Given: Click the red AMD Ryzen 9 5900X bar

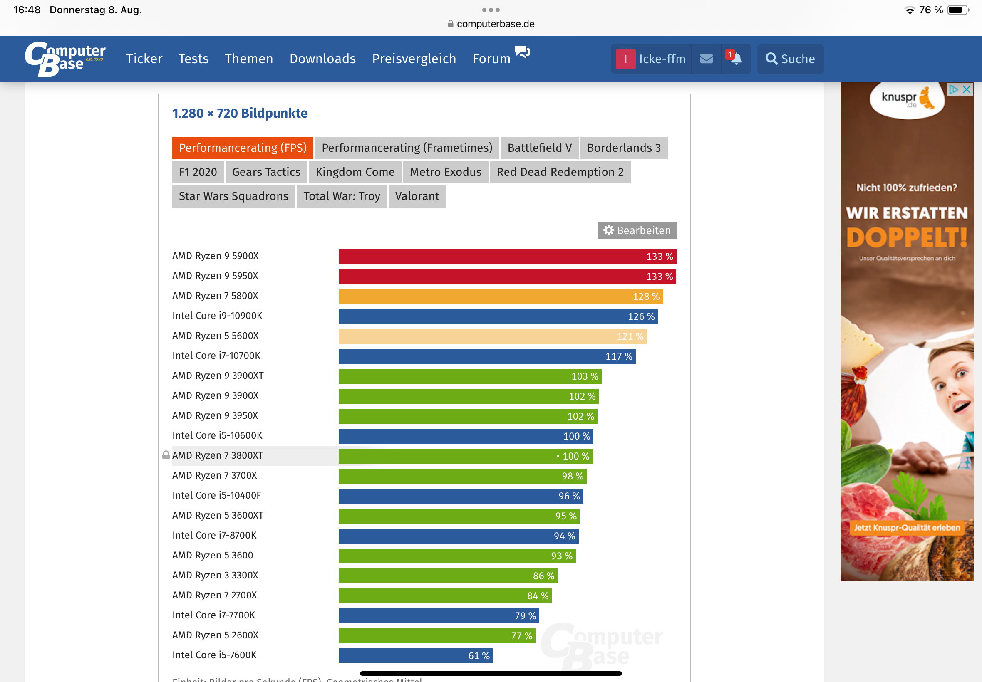Looking at the screenshot, I should click(x=507, y=257).
